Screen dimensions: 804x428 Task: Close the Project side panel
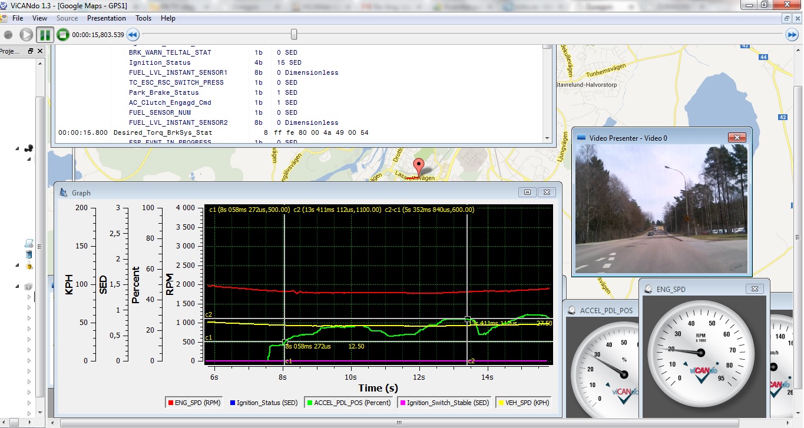40,51
